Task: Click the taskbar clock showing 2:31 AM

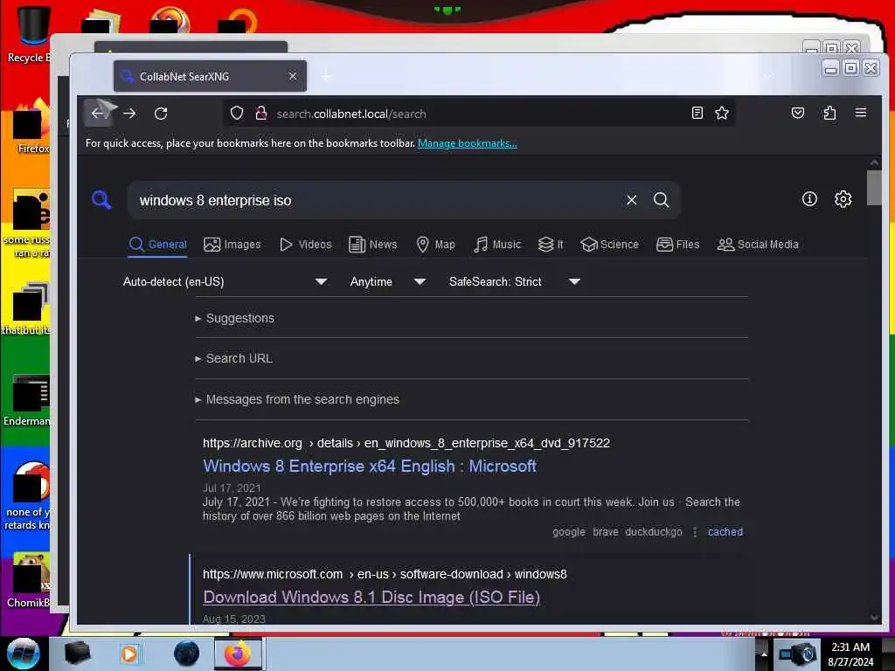Action: [x=850, y=654]
